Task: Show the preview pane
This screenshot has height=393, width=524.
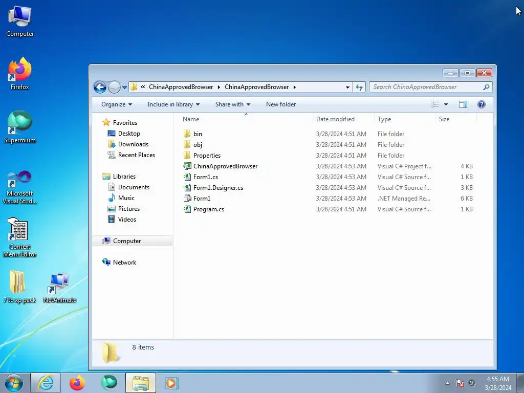Action: (x=463, y=104)
